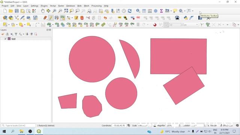
Task: Click the weather widget showing 19°C
Action: pos(172,132)
